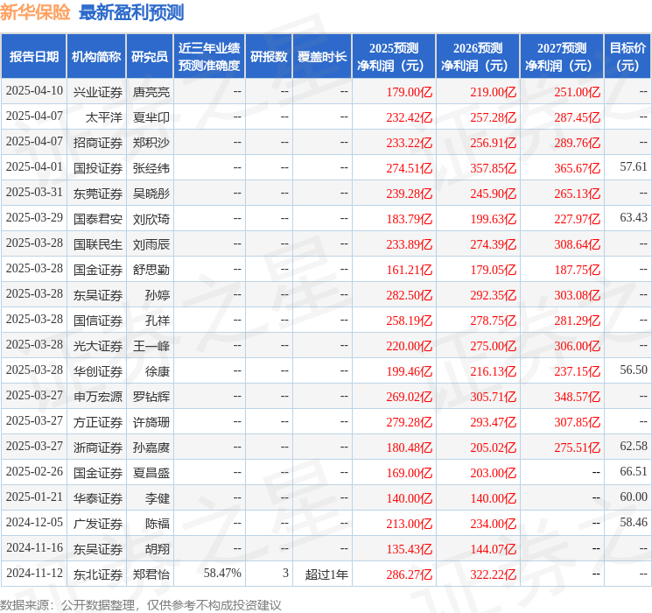
Task: Click the 2027预测净利润 column header
Action: click(x=562, y=57)
